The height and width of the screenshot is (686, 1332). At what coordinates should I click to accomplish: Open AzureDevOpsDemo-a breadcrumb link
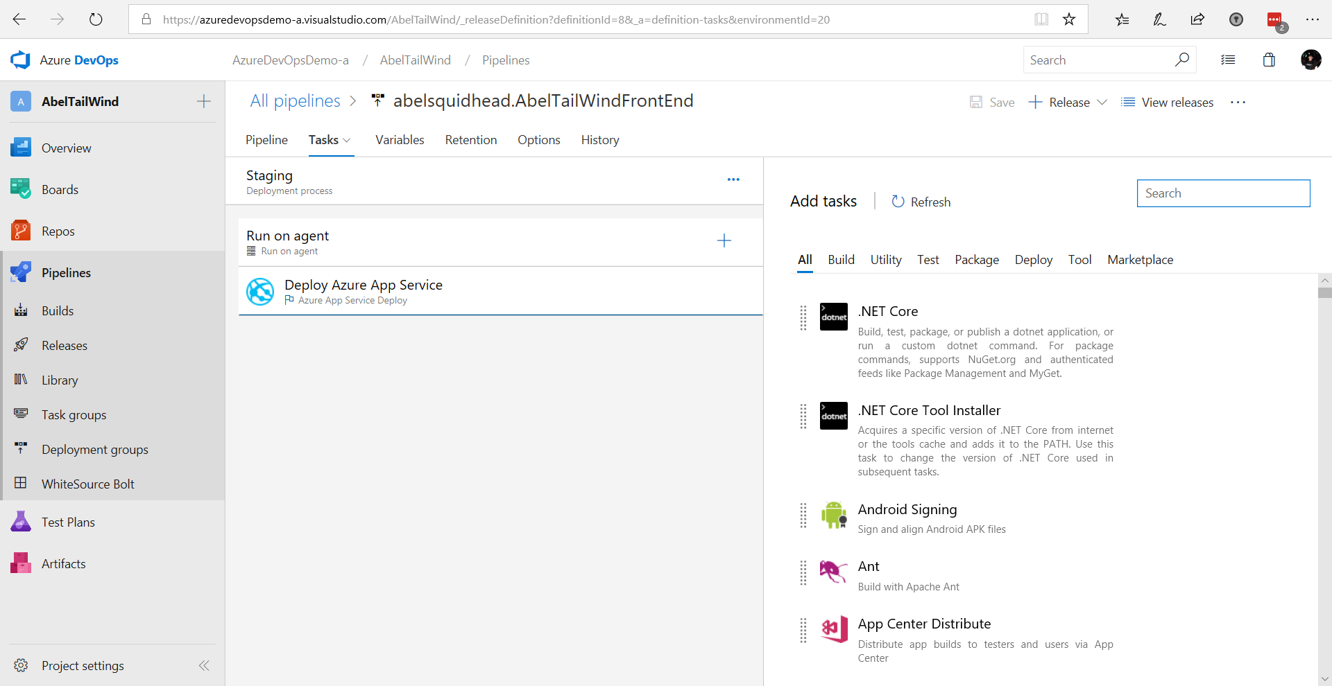coord(290,60)
